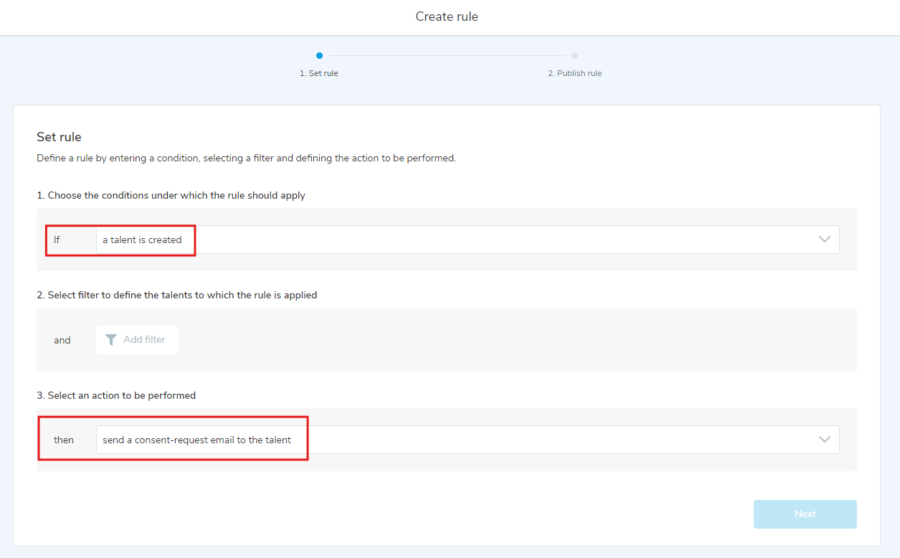Switch to the '2. Publish rule' step
900x558 pixels.
[574, 73]
